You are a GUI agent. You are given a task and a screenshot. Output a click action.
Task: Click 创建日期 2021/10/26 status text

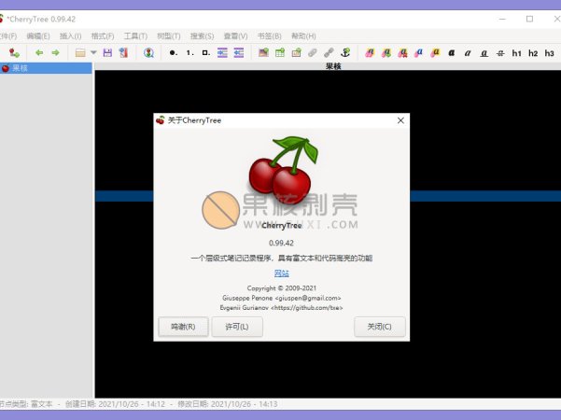(x=115, y=404)
